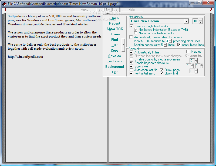
Task: Click the bottom margin value field
Action: pos(192,71)
